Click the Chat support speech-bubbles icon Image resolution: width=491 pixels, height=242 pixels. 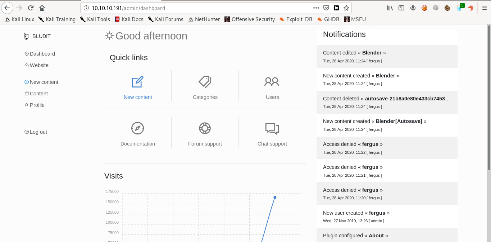272,128
